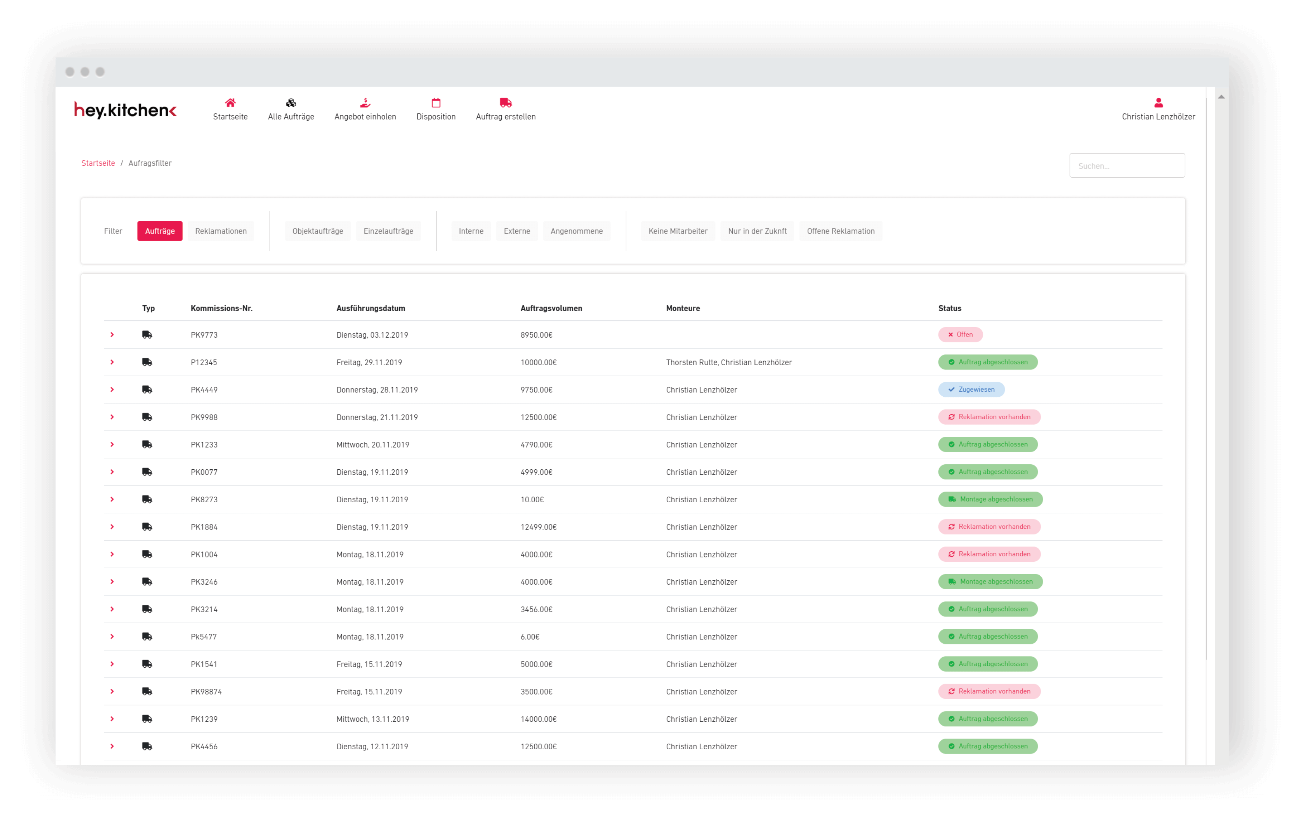
Task: Open Alle Aufträge via its cubes icon
Action: point(291,103)
